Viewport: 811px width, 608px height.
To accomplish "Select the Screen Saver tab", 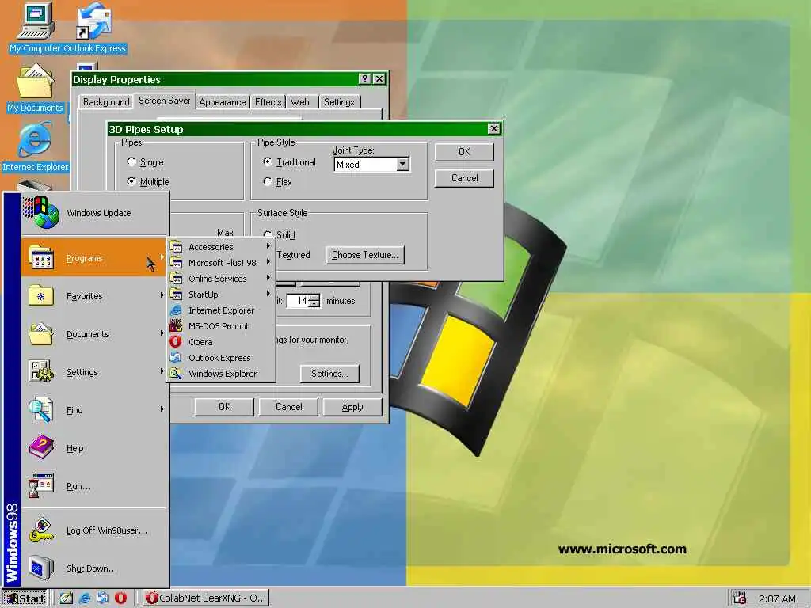I will click(165, 101).
